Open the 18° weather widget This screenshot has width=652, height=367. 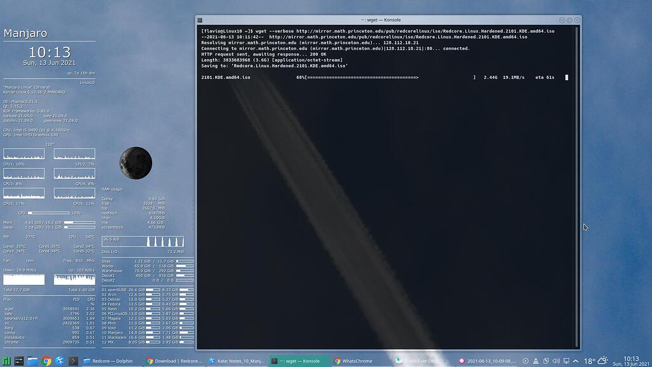coord(596,361)
